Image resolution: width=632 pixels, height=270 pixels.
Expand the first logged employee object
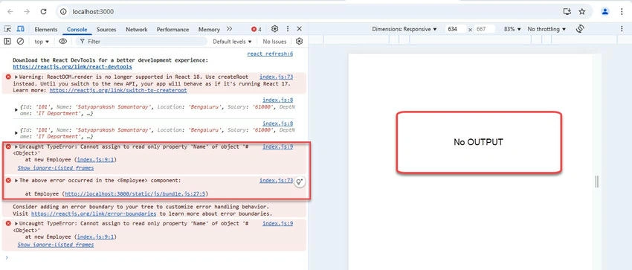pyautogui.click(x=16, y=109)
